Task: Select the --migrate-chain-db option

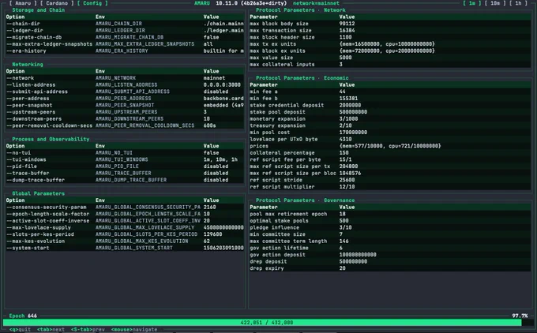Action: [34, 37]
